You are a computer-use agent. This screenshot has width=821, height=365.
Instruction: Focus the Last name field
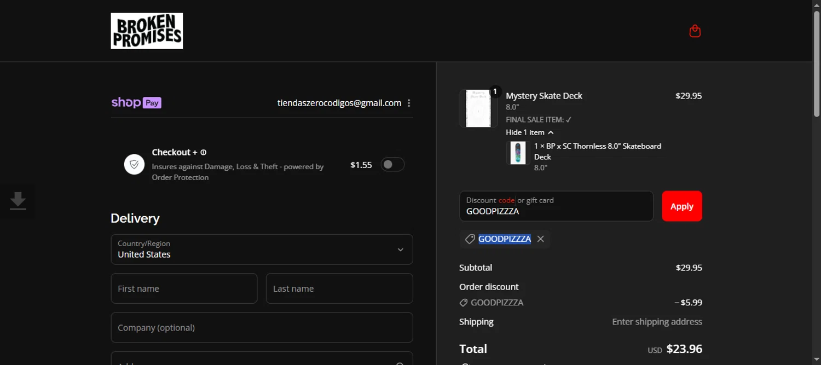point(339,288)
